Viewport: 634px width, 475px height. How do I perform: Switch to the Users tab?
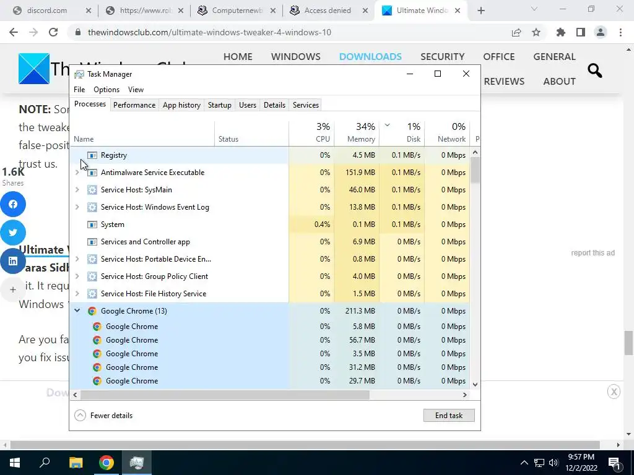point(248,105)
